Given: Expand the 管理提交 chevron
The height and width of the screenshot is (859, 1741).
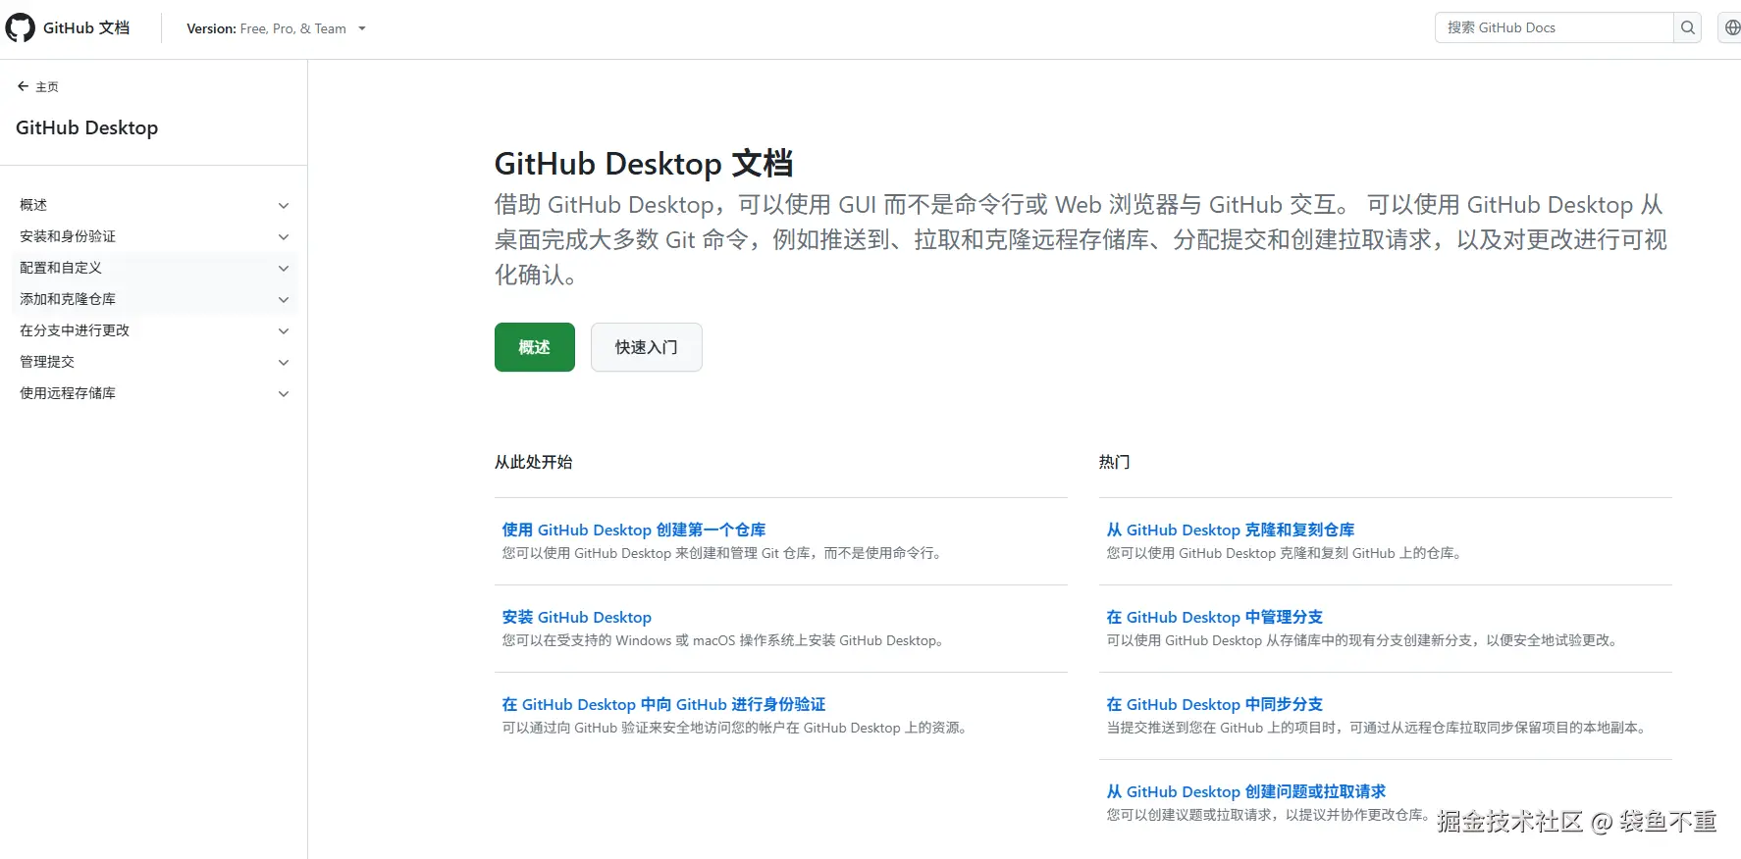Looking at the screenshot, I should [x=284, y=362].
